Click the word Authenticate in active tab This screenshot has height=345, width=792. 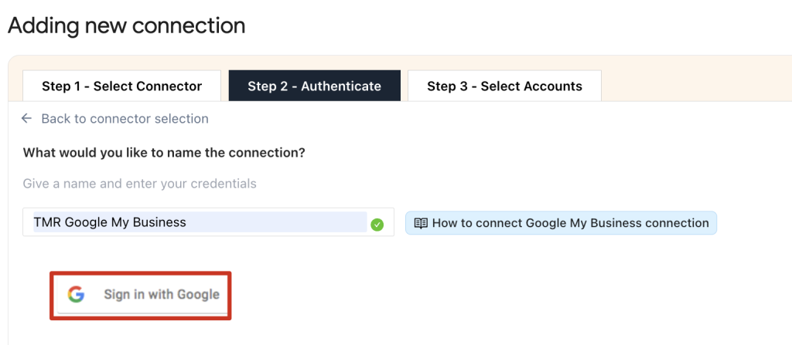click(341, 86)
